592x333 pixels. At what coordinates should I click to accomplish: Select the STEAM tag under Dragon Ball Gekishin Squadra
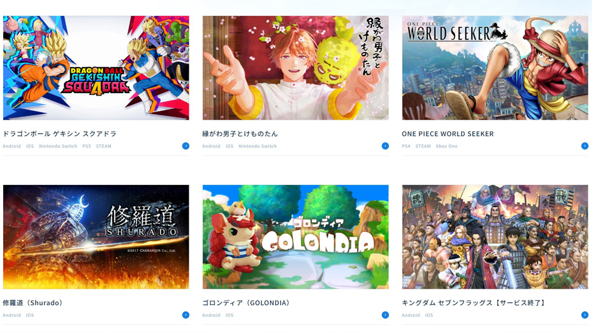click(104, 146)
